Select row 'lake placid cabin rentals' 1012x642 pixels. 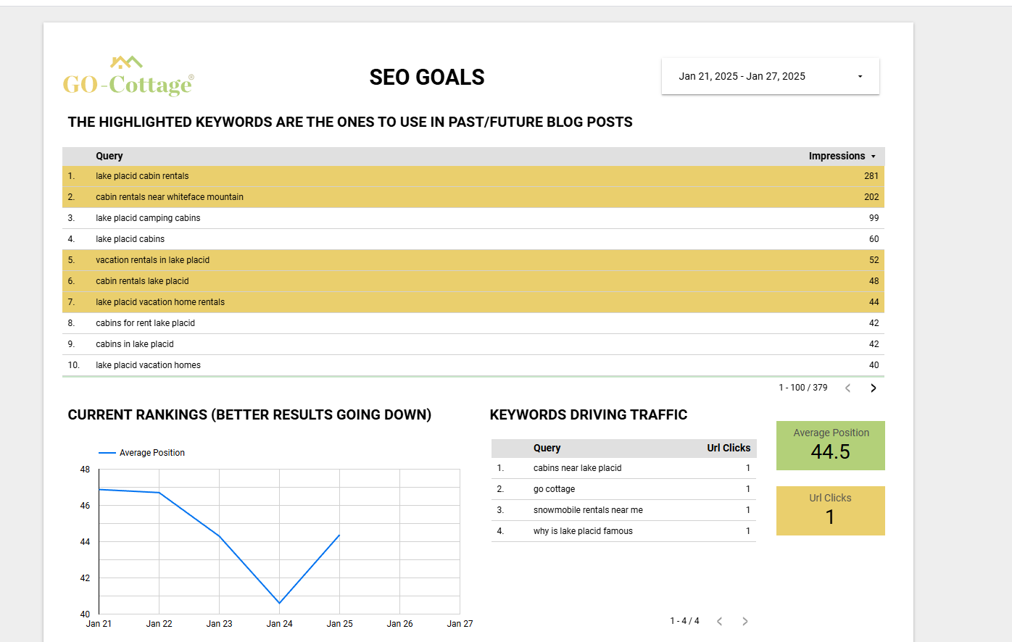(x=473, y=176)
